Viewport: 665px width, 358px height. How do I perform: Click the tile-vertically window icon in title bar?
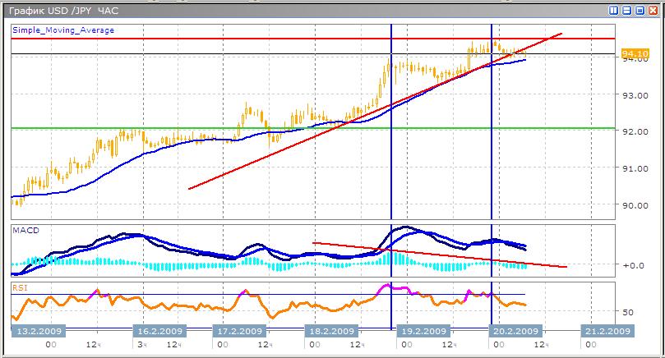614,11
